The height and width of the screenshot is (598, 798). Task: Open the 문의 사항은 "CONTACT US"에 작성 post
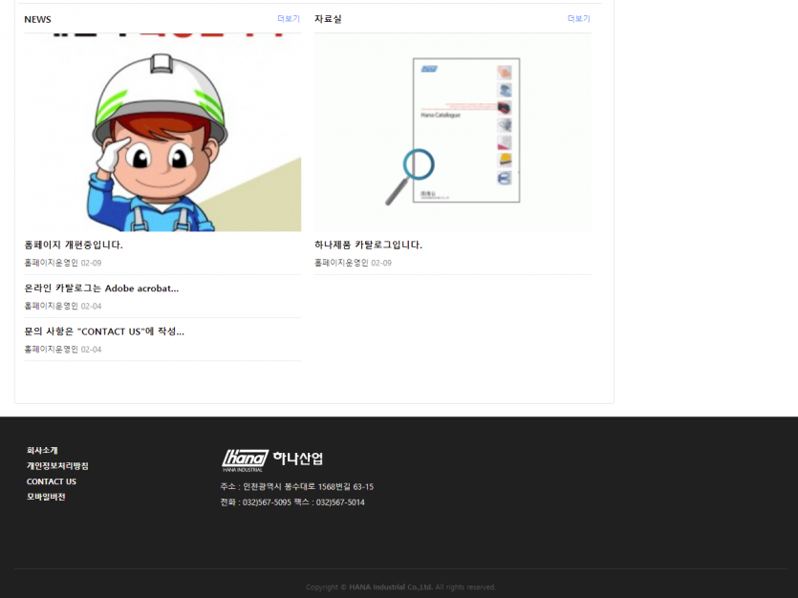point(104,331)
